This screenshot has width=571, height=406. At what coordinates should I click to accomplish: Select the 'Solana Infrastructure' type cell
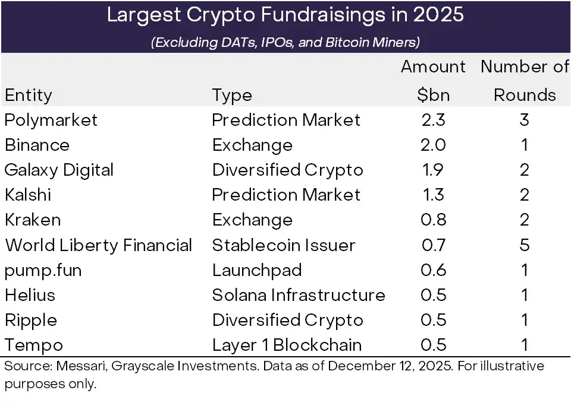(x=299, y=295)
